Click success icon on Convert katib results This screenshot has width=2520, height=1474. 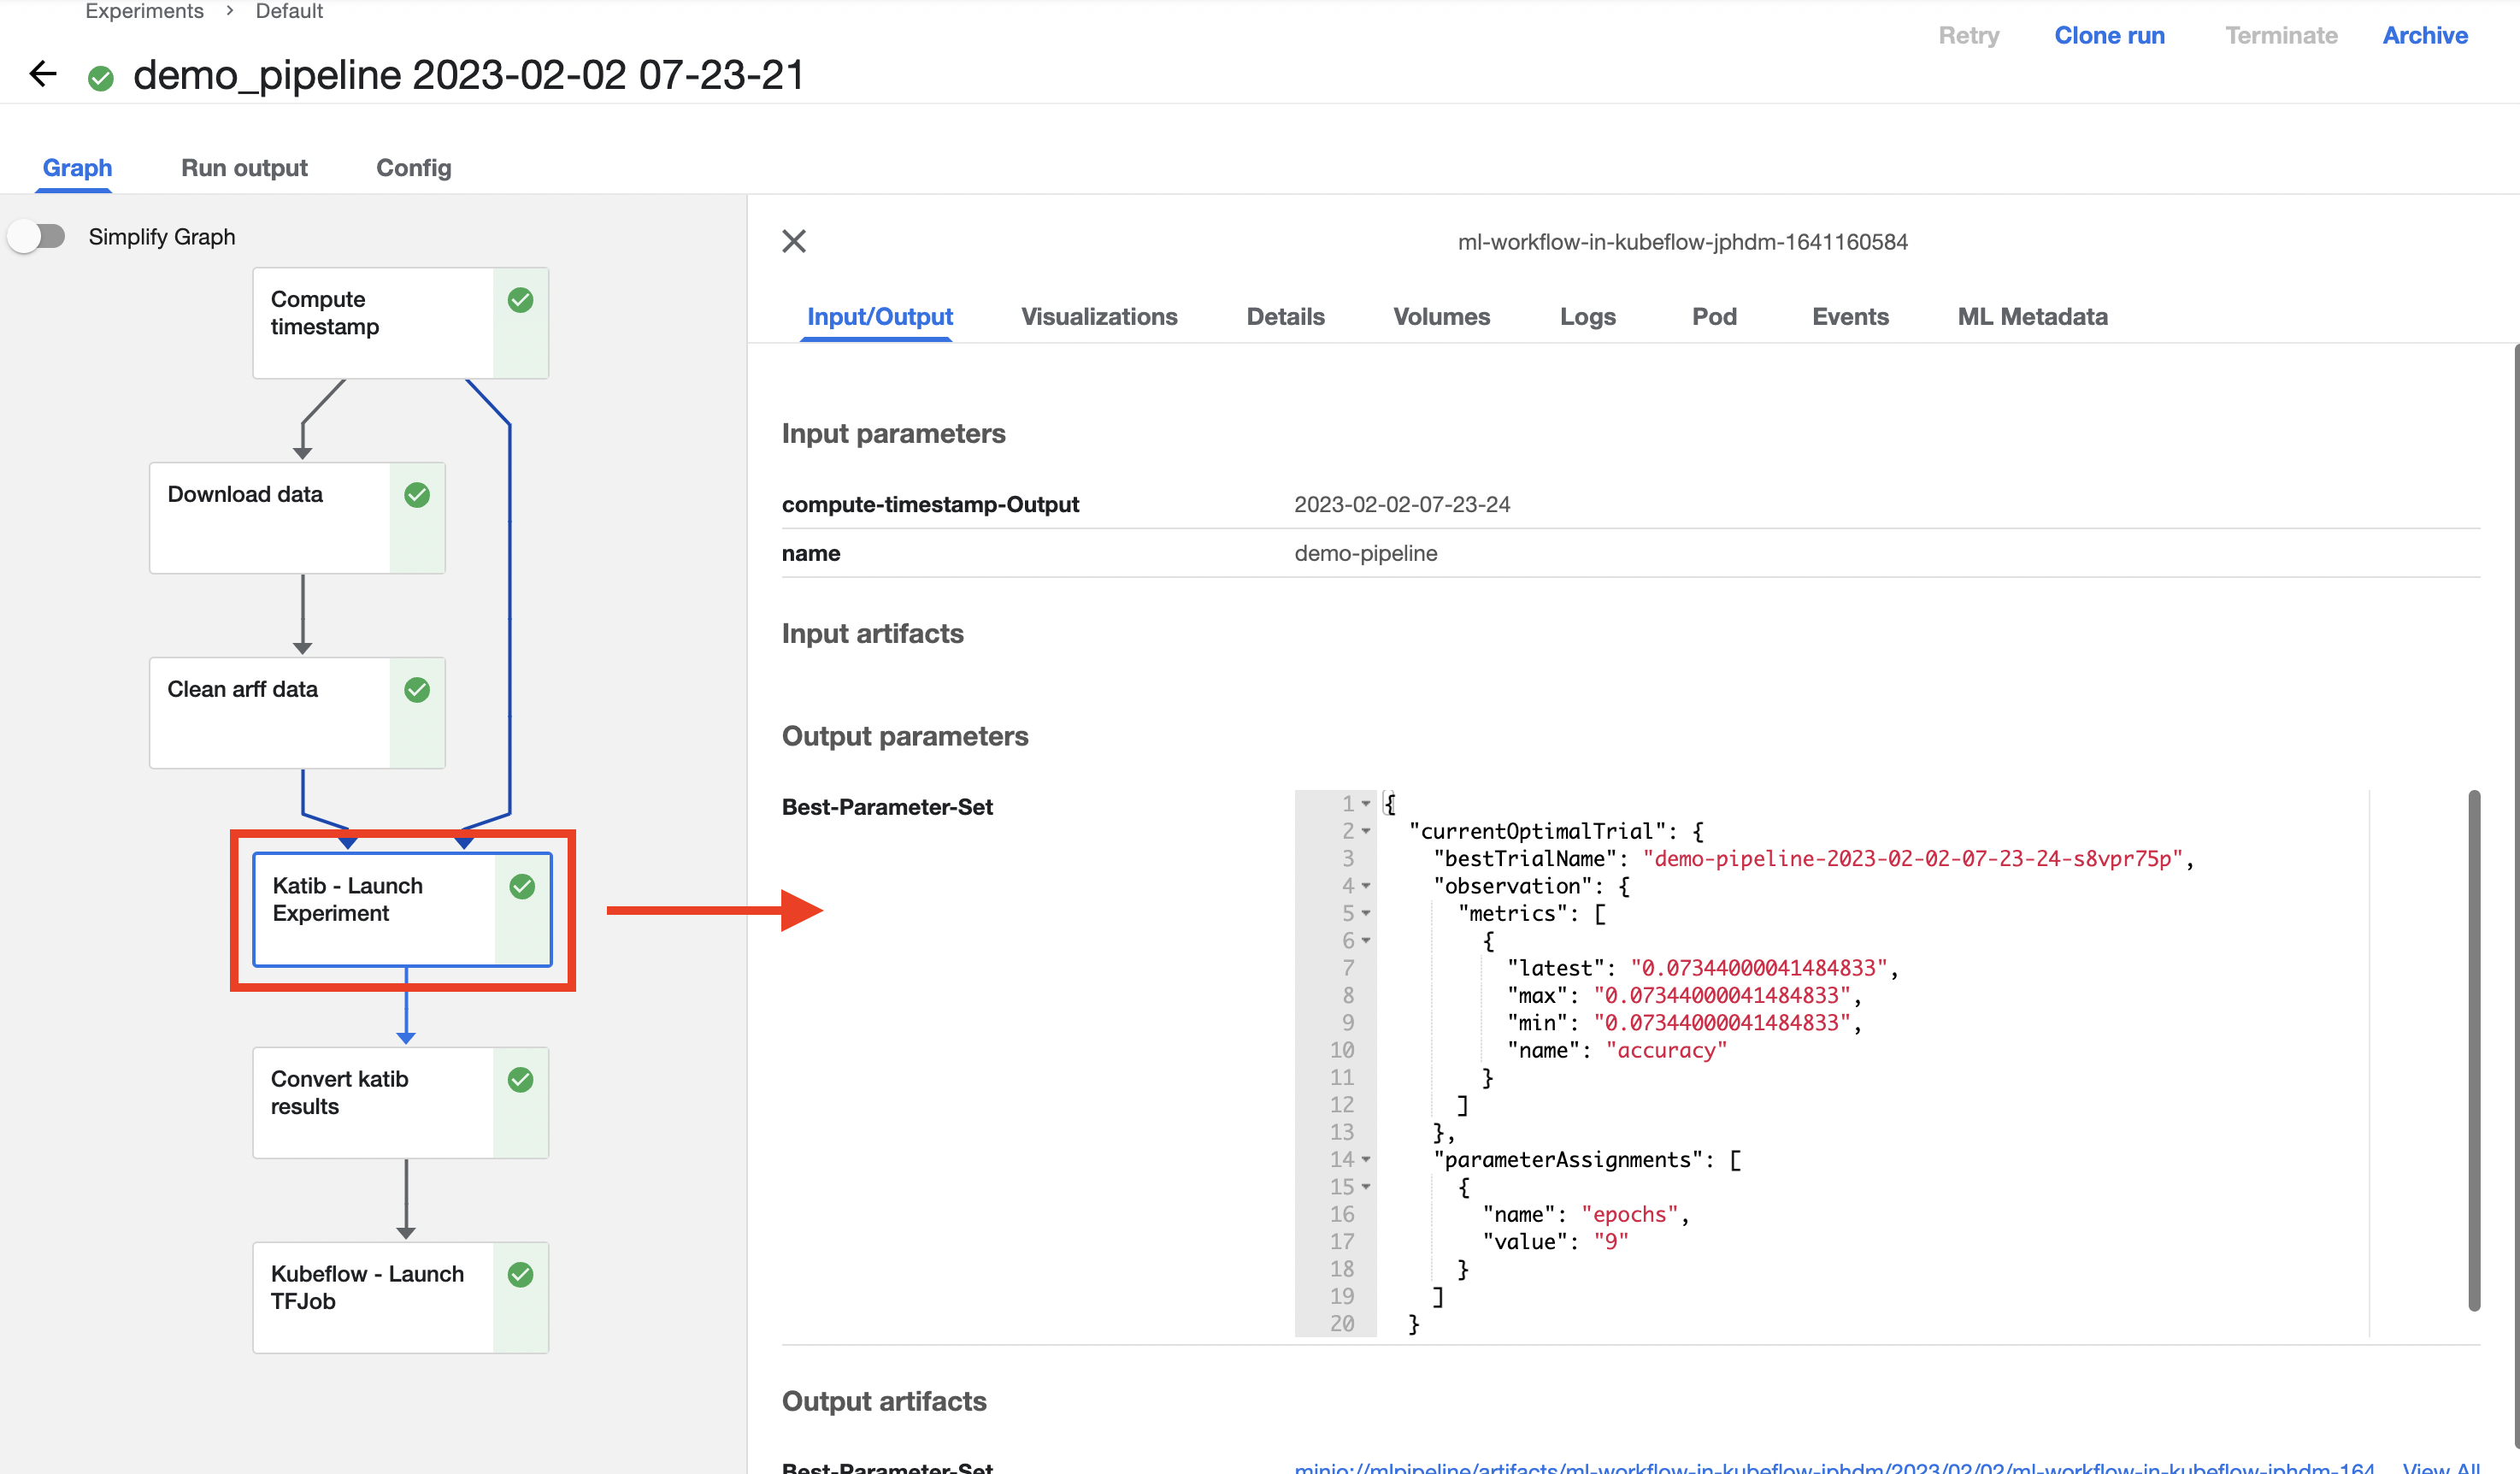[520, 1080]
